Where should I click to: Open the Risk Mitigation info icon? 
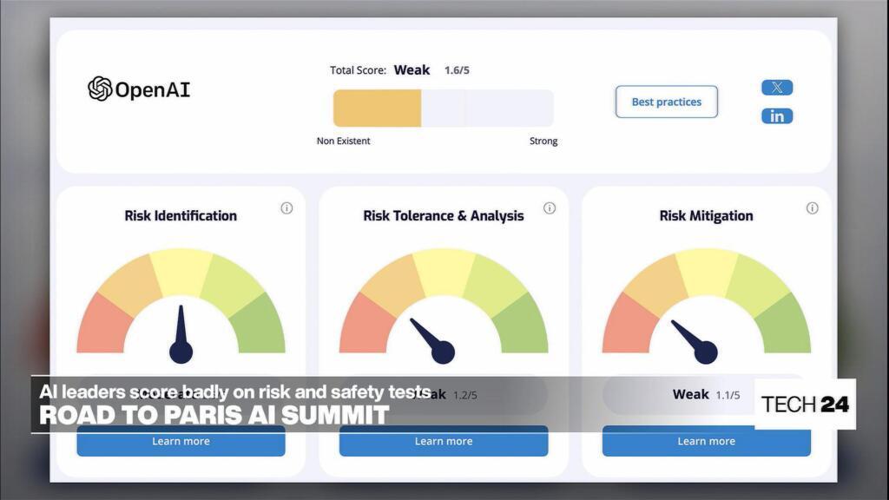[813, 208]
